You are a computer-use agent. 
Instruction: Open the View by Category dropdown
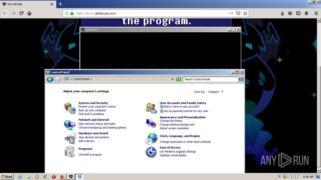coord(216,92)
